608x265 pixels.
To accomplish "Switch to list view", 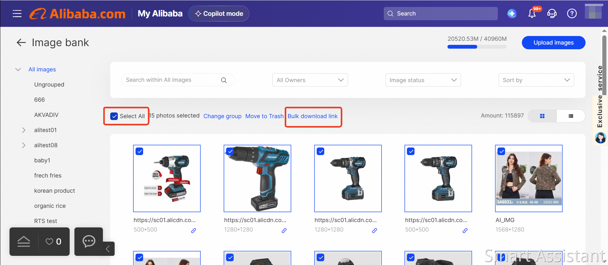I will (571, 116).
